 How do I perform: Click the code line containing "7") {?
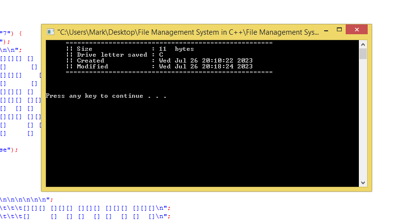tap(11, 33)
